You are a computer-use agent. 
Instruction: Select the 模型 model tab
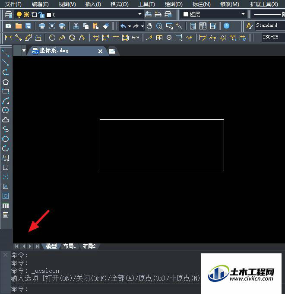tap(51, 246)
